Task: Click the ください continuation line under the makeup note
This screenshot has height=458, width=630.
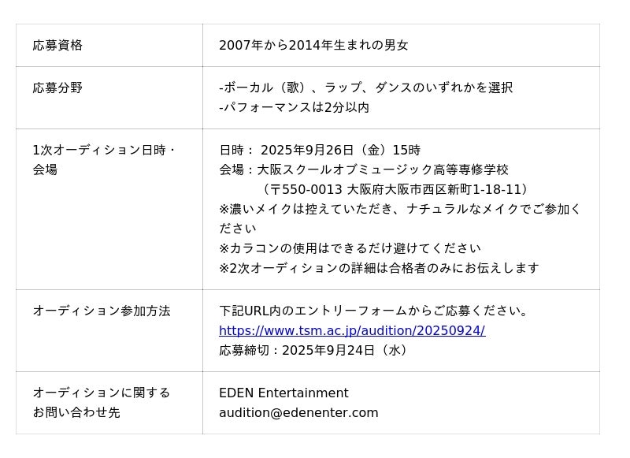Action: click(238, 229)
